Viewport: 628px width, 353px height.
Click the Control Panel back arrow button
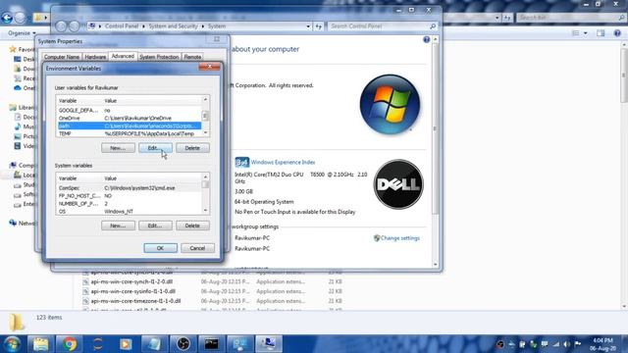click(x=61, y=26)
